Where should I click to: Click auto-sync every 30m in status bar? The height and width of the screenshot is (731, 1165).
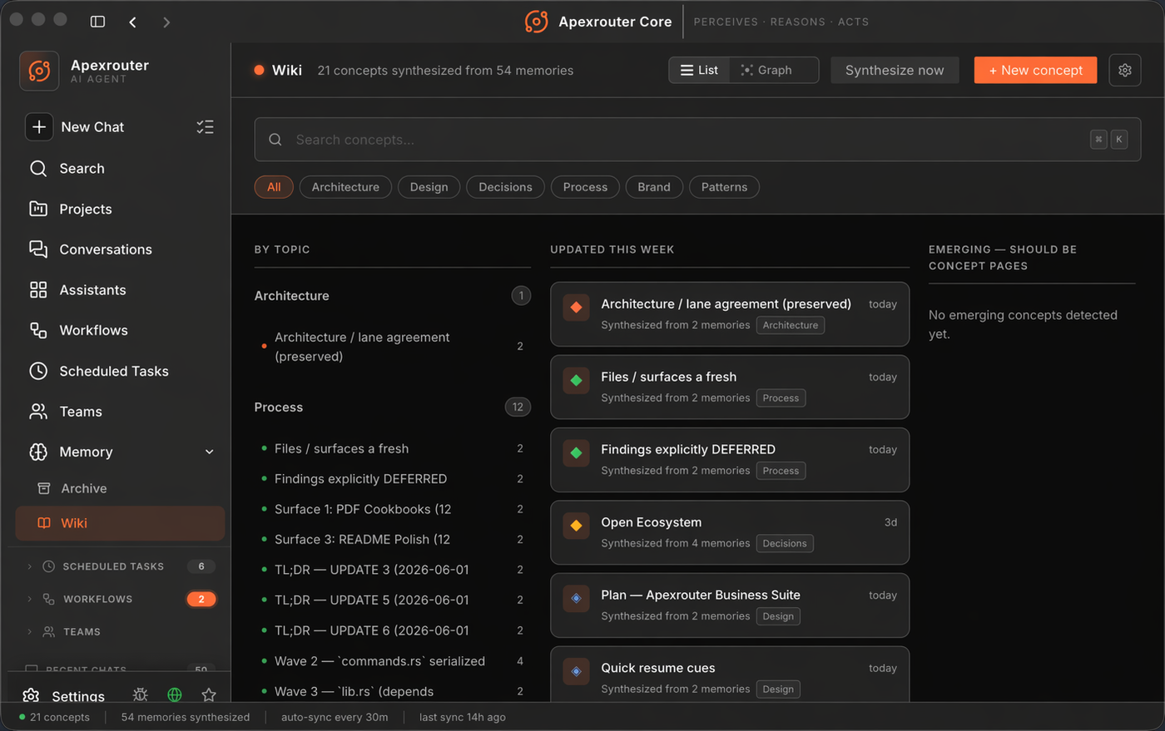[x=335, y=717]
